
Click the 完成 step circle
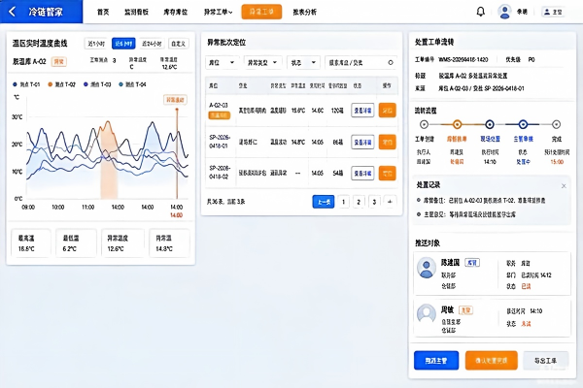(x=556, y=124)
